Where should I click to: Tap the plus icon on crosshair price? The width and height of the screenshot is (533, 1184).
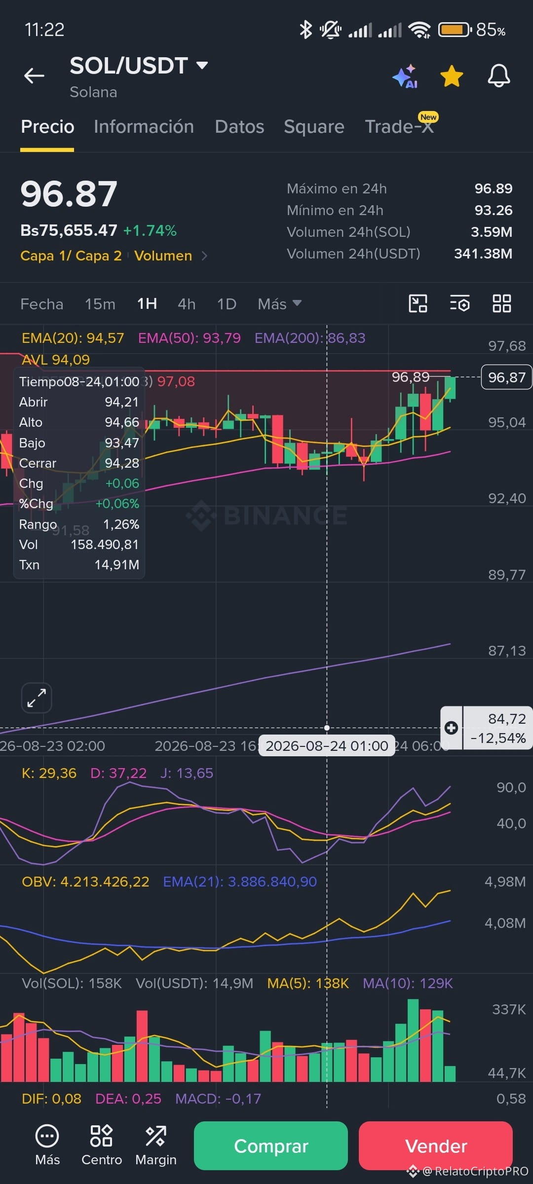click(451, 728)
